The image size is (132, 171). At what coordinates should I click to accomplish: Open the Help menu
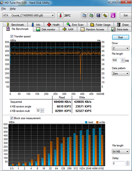click(x=13, y=9)
